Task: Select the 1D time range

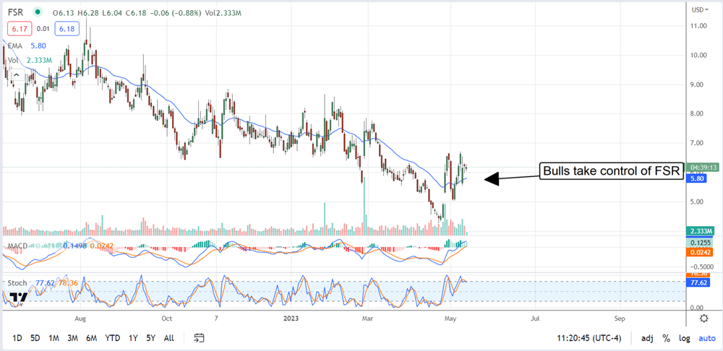Action: 17,338
